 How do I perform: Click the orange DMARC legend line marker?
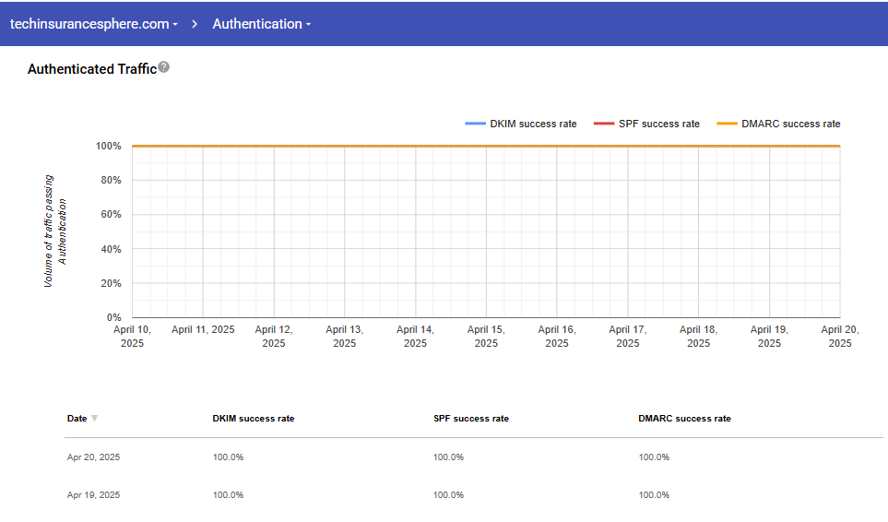click(x=728, y=124)
